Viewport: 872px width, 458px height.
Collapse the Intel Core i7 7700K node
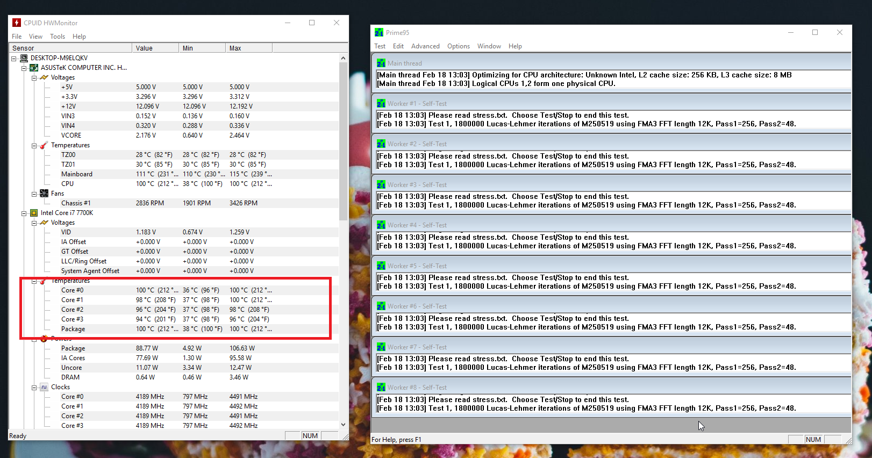click(24, 213)
